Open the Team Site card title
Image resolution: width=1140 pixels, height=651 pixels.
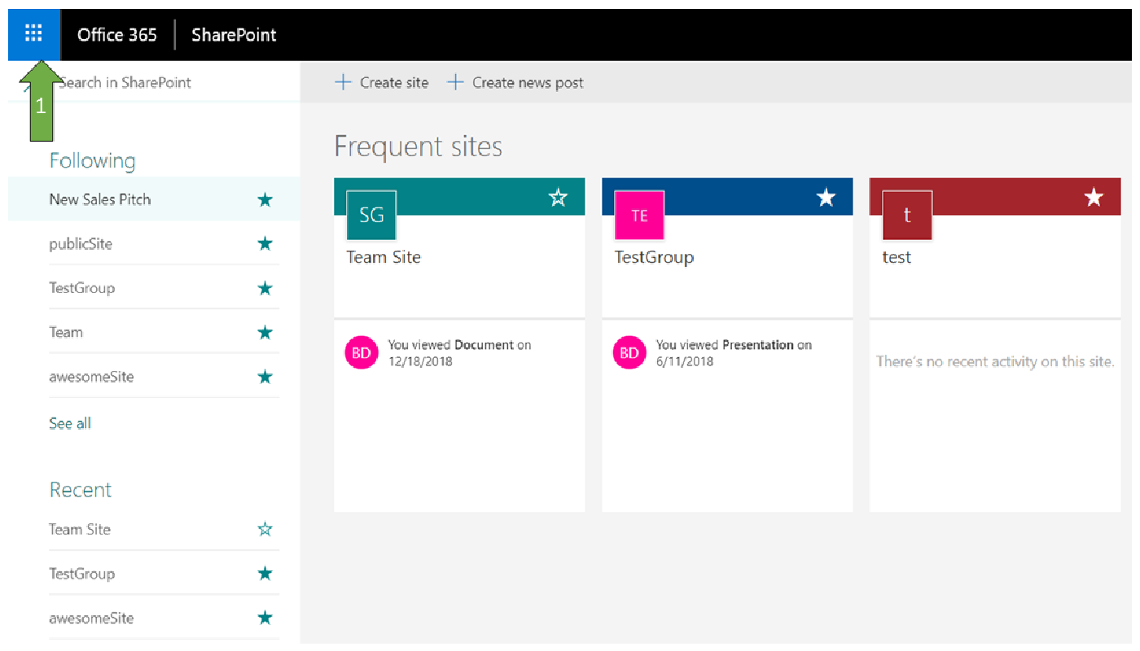tap(384, 257)
